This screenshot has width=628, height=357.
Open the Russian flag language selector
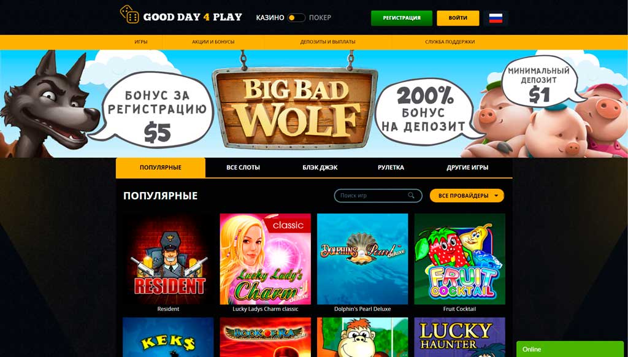click(496, 18)
